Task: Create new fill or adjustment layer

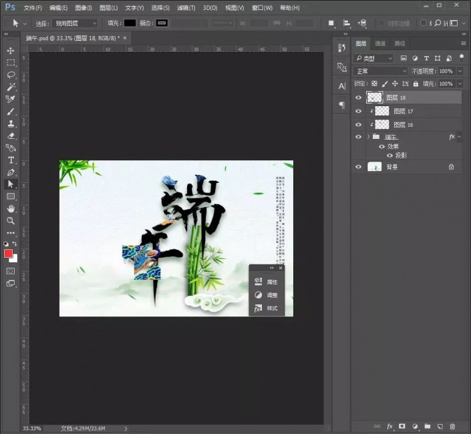Action: pyautogui.click(x=415, y=426)
